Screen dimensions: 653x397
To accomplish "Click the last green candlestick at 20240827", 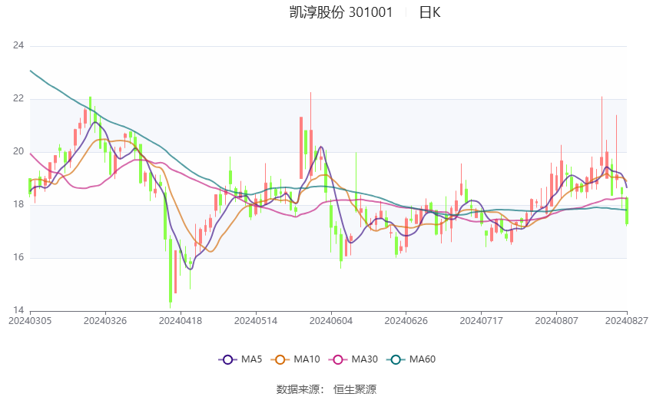I will pyautogui.click(x=627, y=211).
